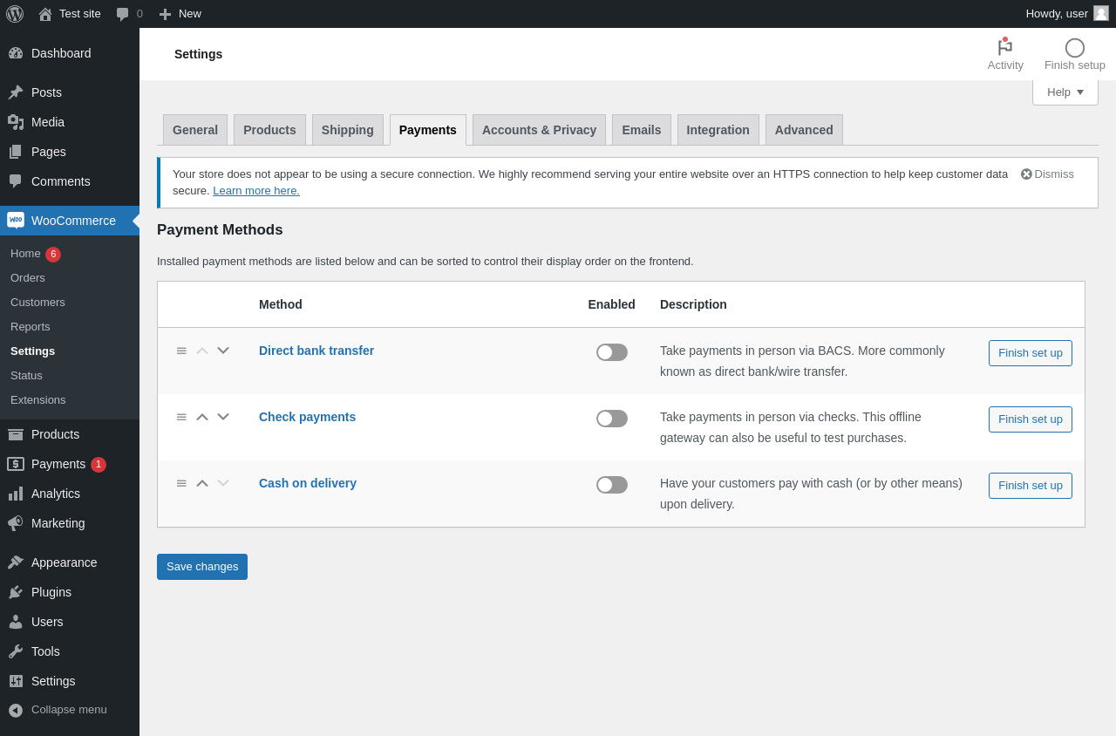The width and height of the screenshot is (1116, 736).
Task: Open the Activity flag icon
Action: click(x=1005, y=47)
